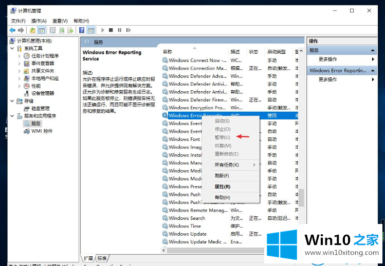The image size is (385, 266).
Task: Select Windows Defender Firew... service row
Action: click(230, 99)
